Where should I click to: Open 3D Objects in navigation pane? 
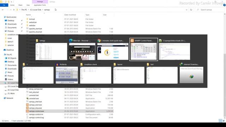[x=12, y=58]
